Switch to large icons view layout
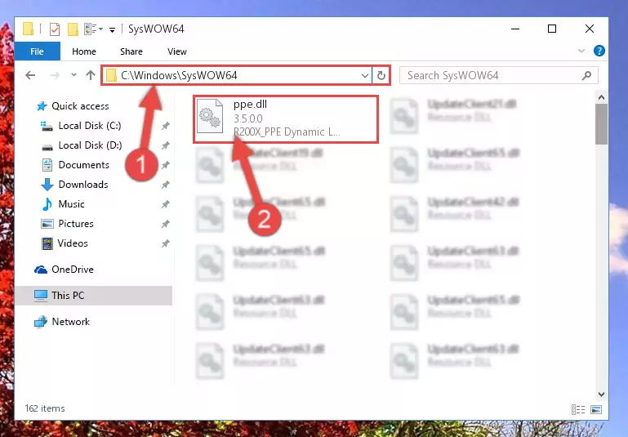 pyautogui.click(x=596, y=409)
